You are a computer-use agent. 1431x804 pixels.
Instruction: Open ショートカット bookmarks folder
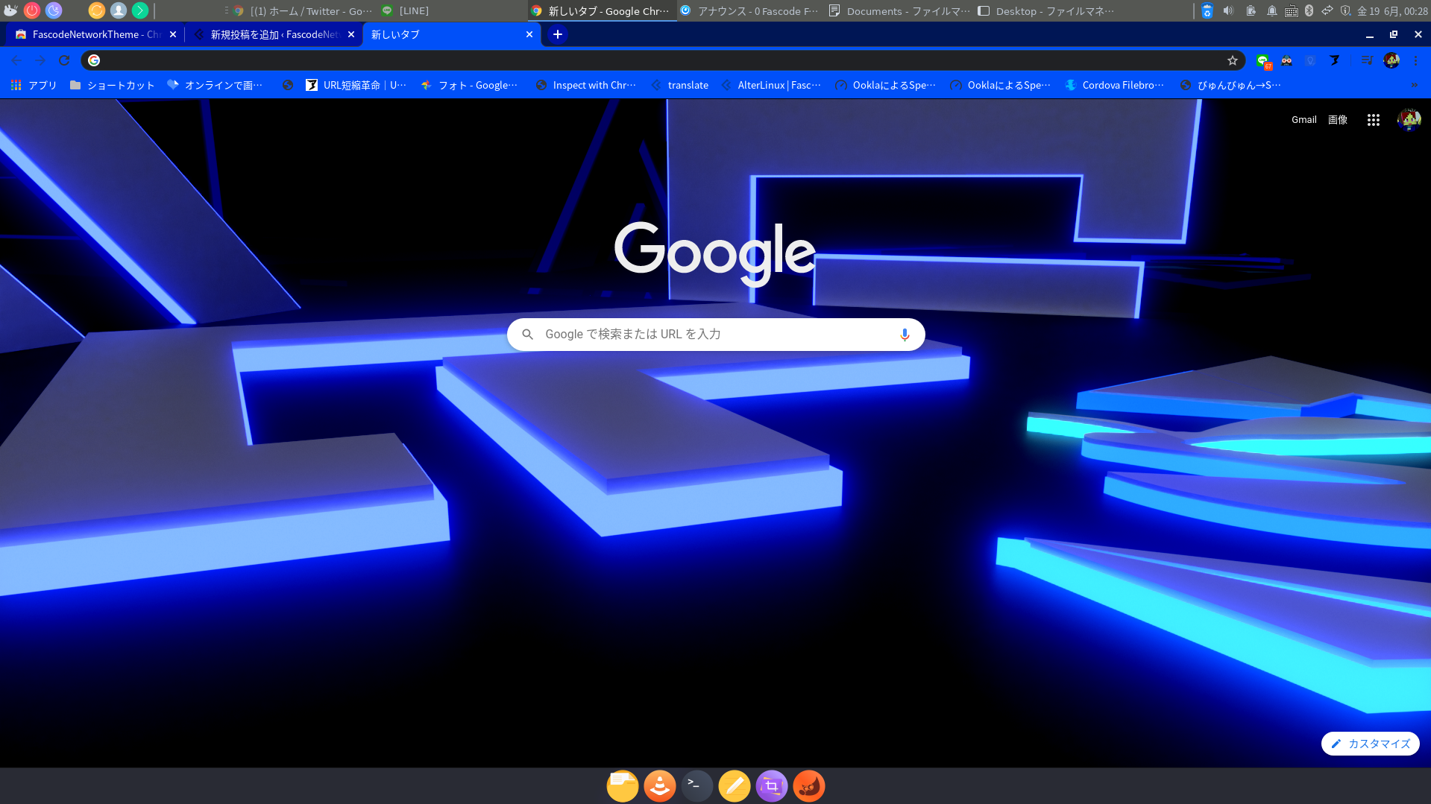click(112, 85)
